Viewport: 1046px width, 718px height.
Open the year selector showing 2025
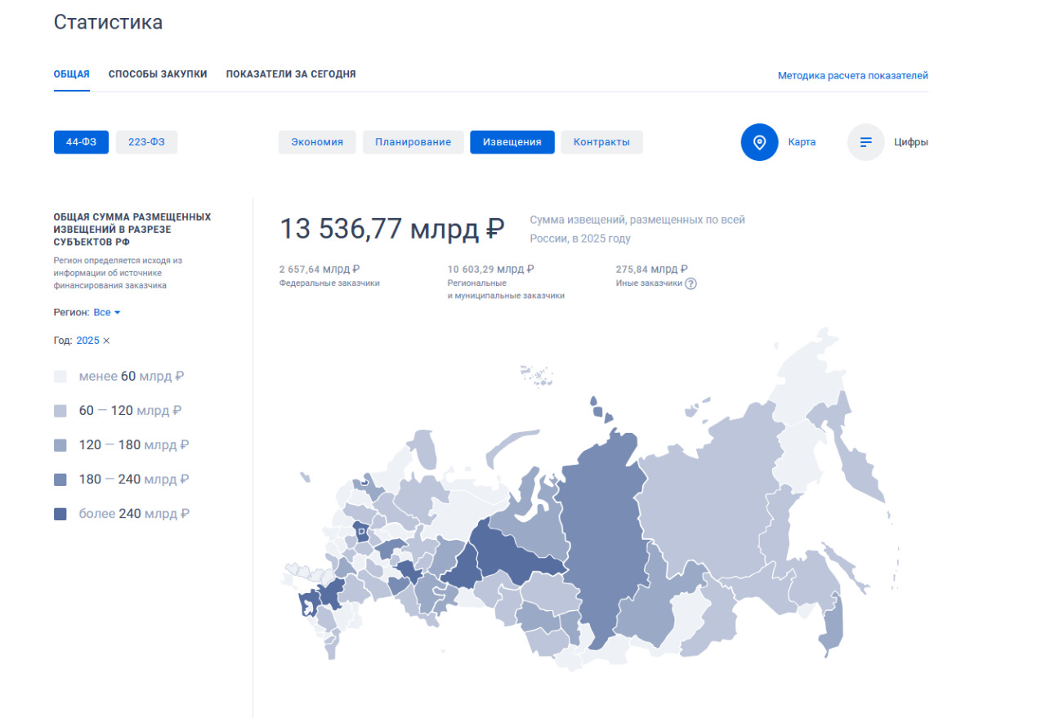point(87,341)
